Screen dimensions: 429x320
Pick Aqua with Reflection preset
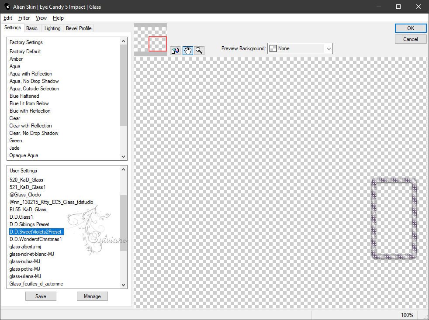[31, 74]
